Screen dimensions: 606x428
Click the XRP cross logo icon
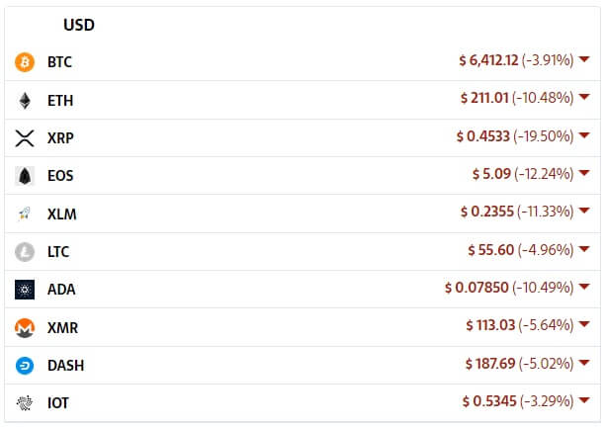click(25, 138)
